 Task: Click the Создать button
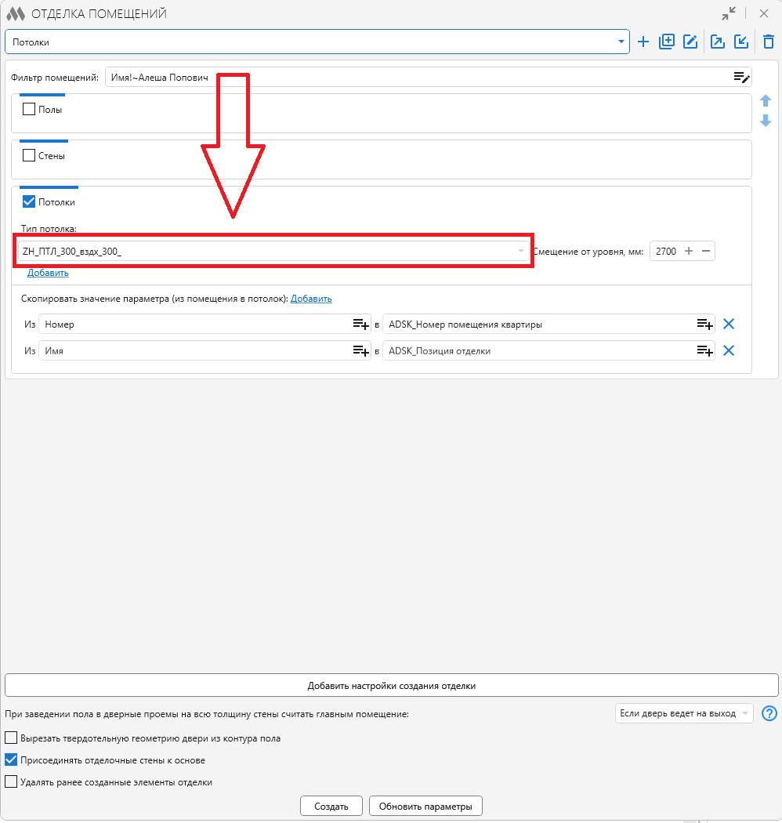[331, 807]
